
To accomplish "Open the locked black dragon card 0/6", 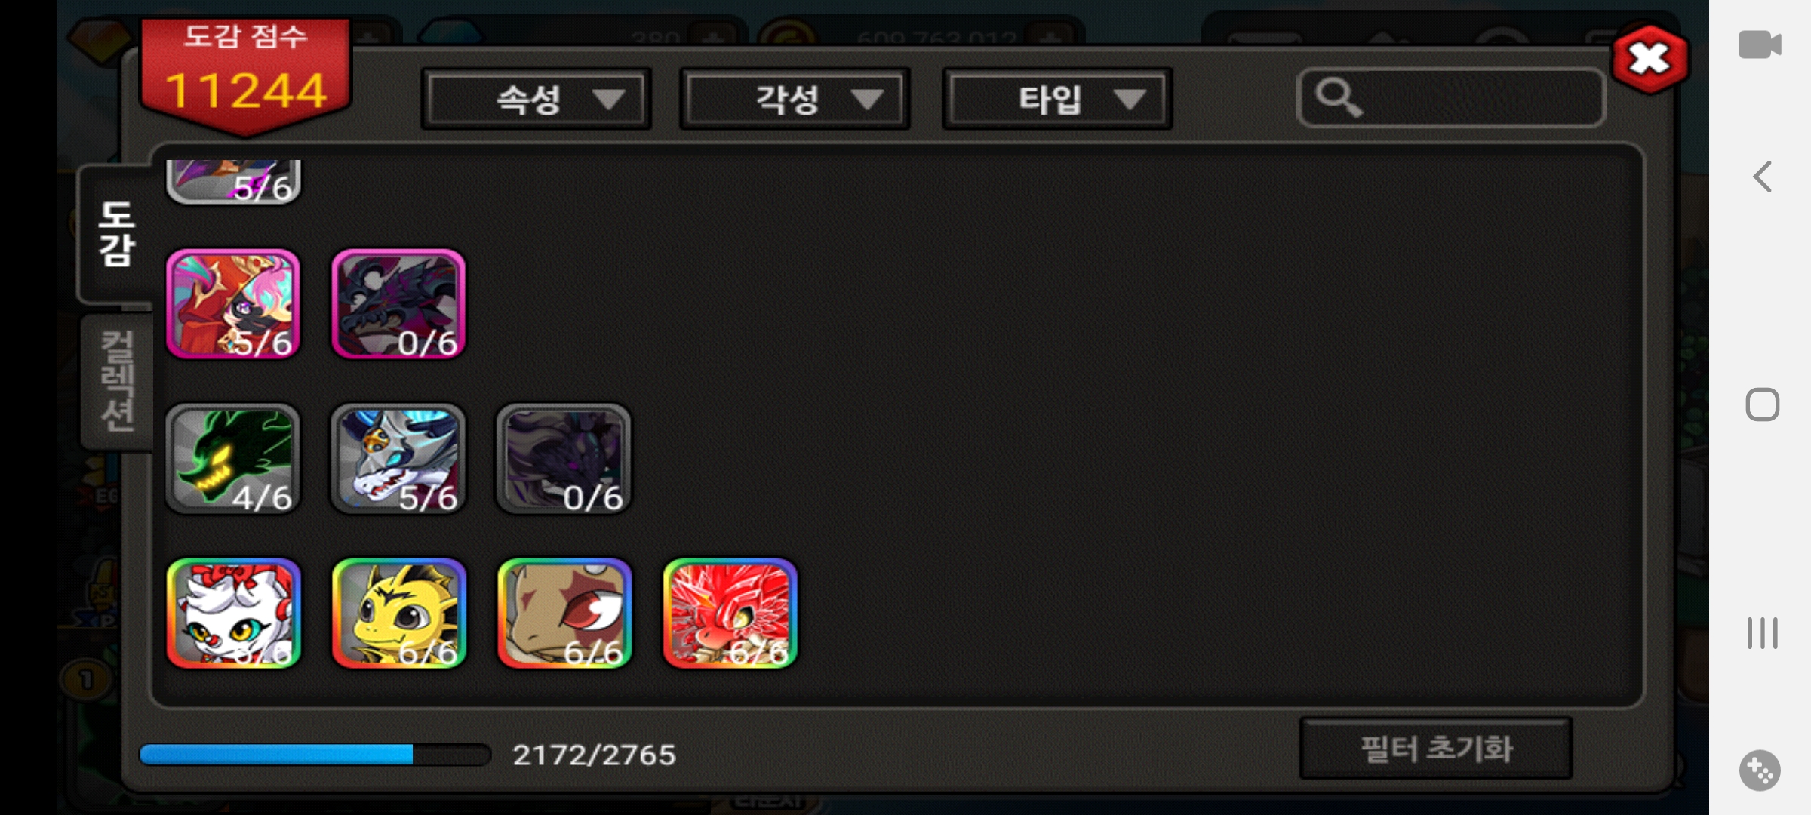I will [564, 459].
